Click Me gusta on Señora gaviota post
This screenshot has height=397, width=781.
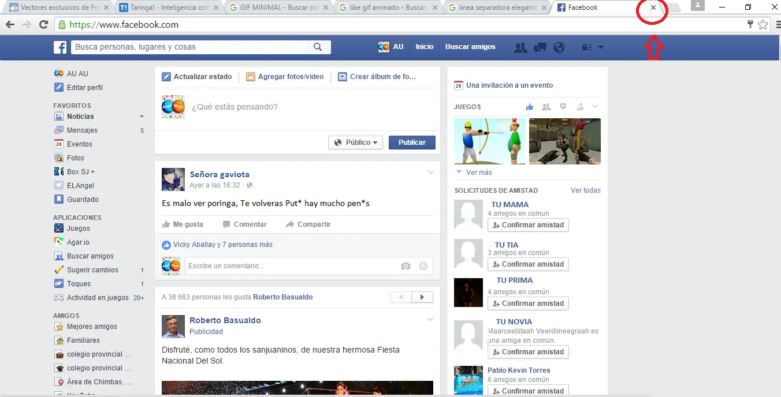183,224
